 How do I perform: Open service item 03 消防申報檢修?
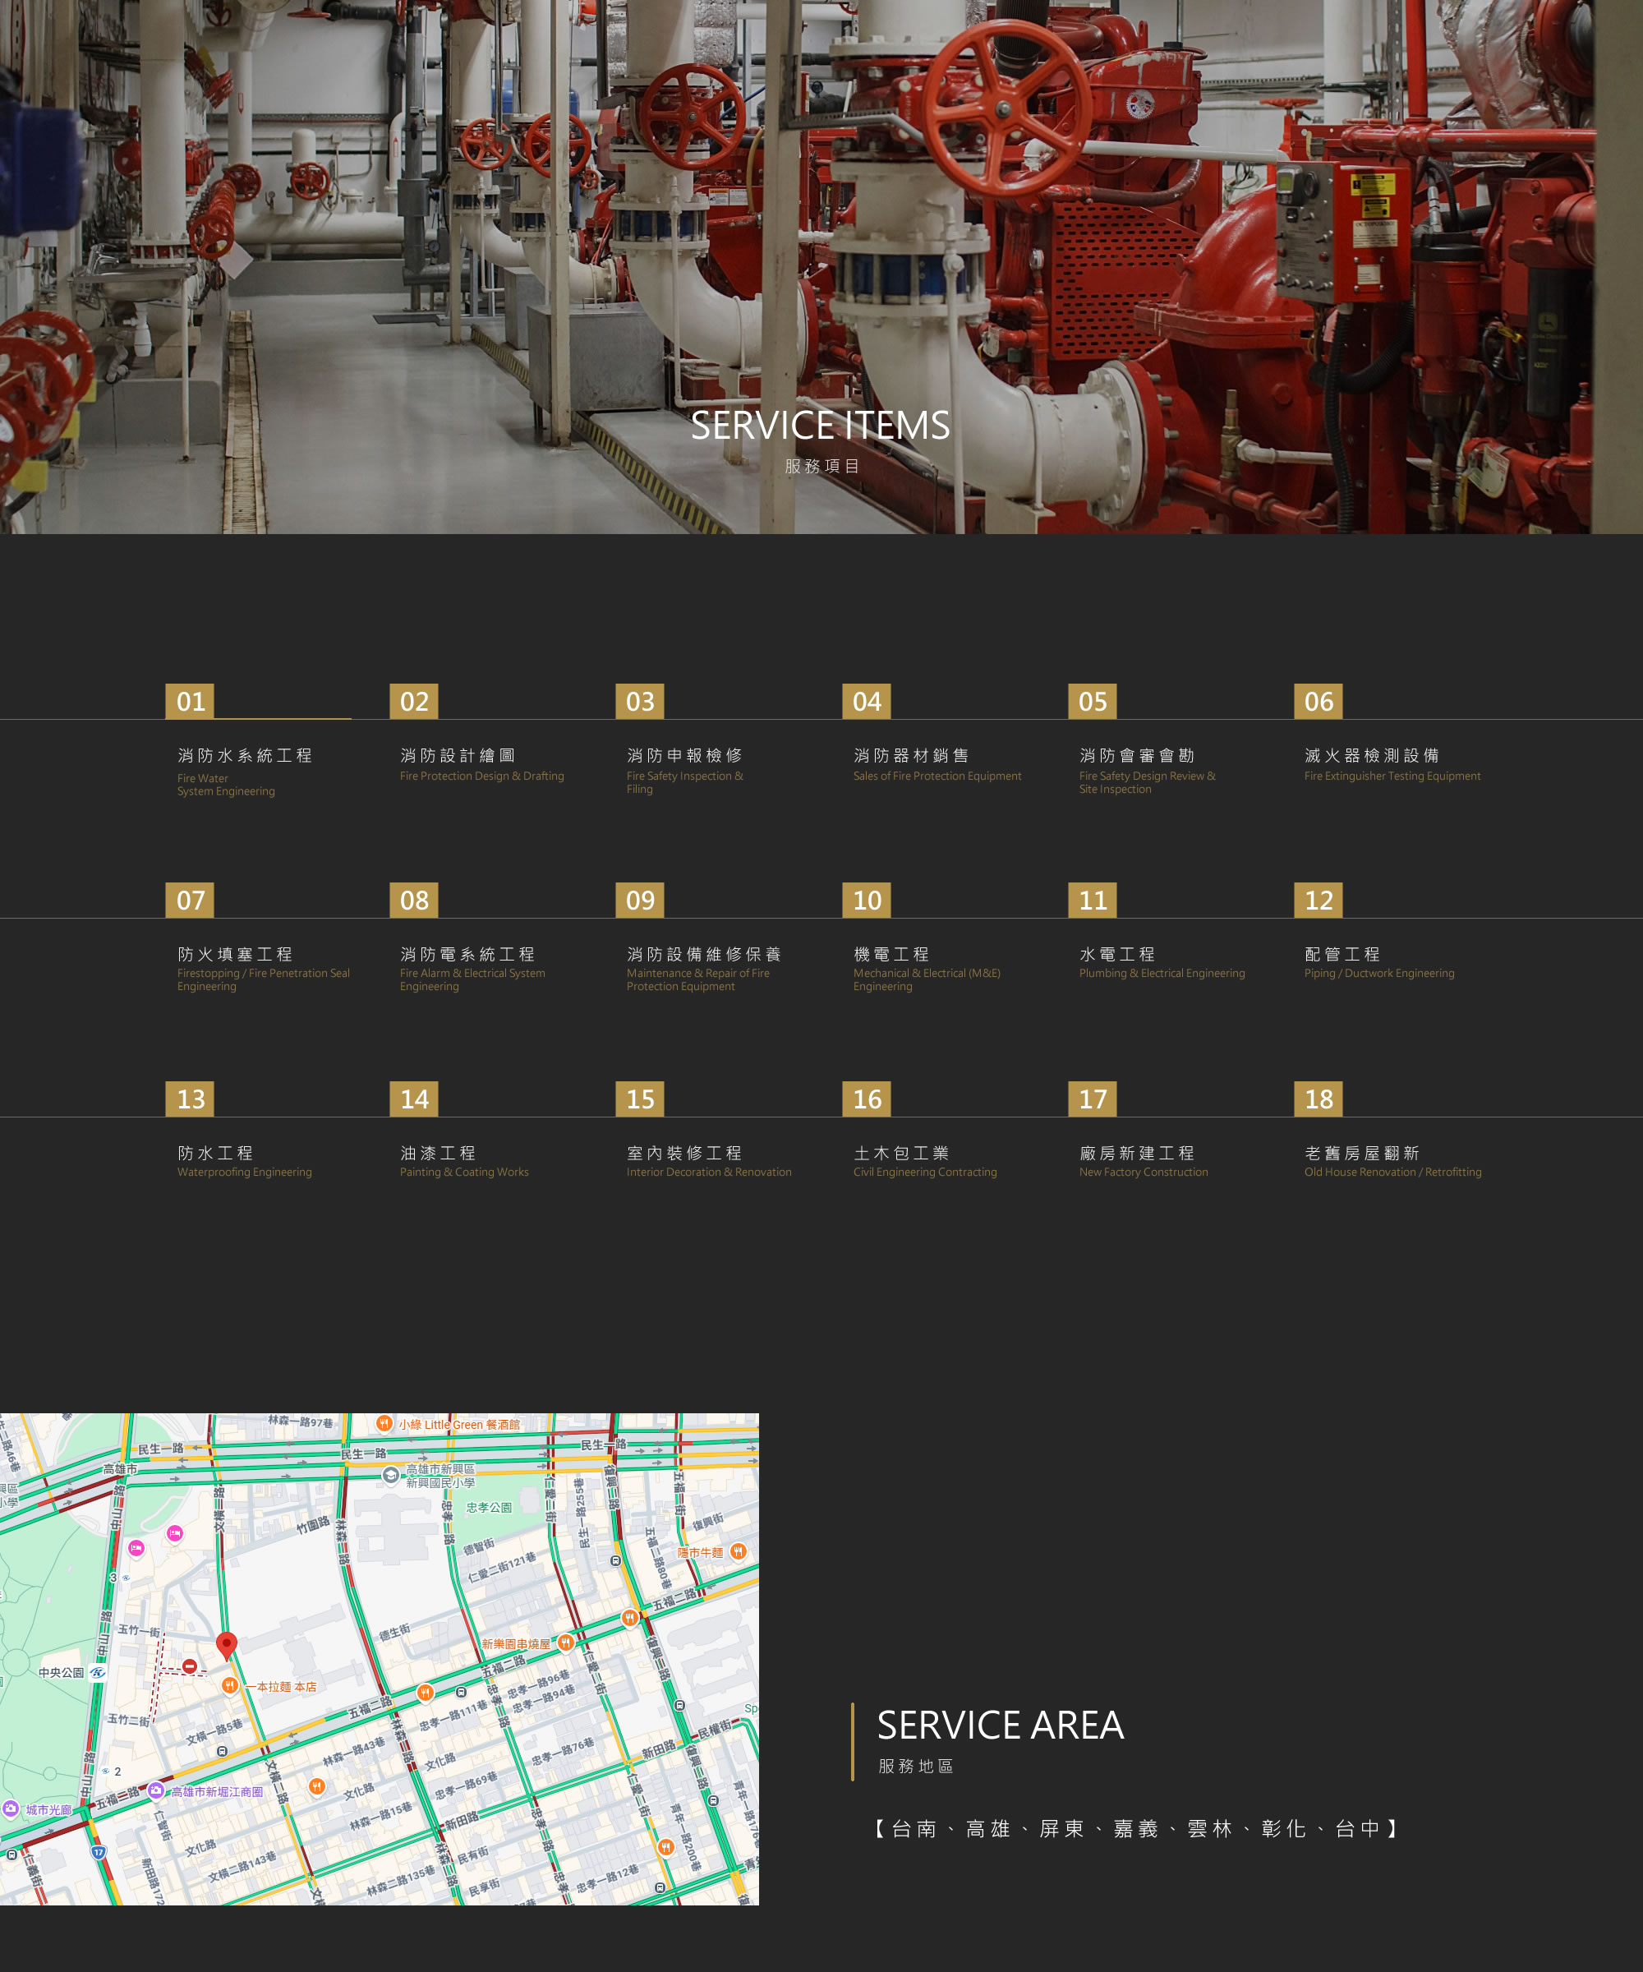684,756
